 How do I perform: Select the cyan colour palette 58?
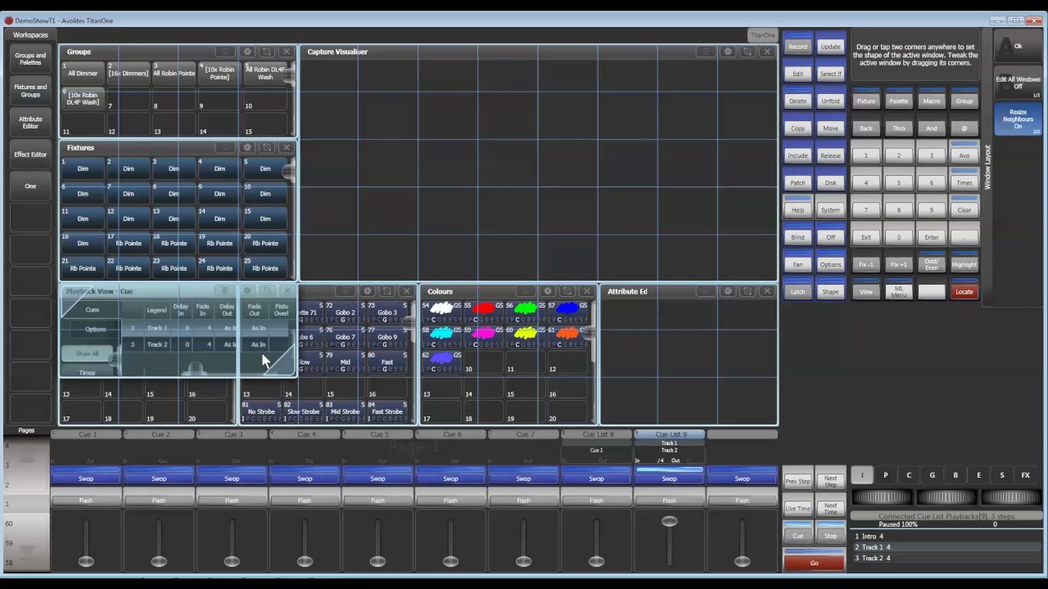coord(442,336)
